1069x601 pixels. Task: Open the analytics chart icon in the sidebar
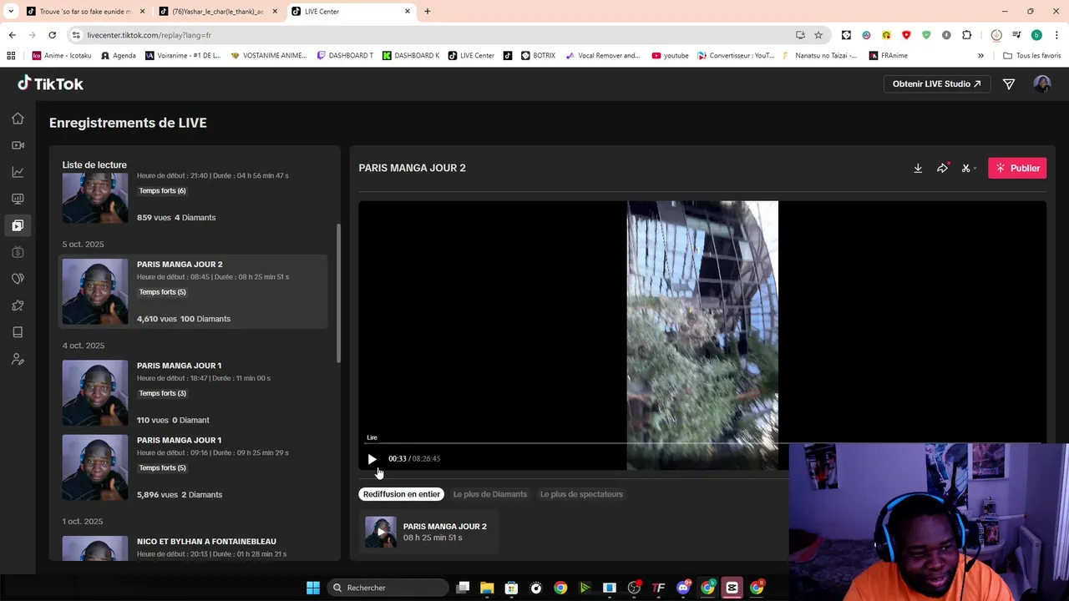pos(18,172)
